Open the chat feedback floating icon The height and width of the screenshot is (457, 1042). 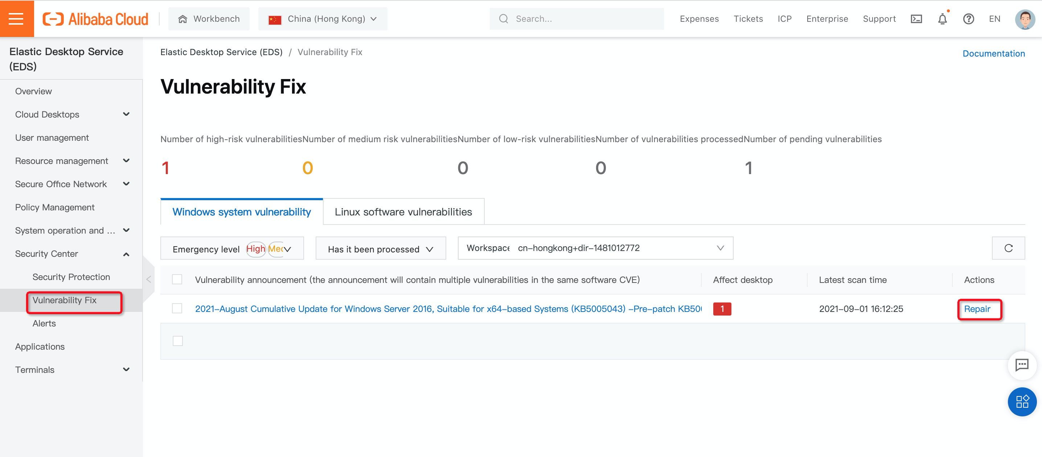pyautogui.click(x=1022, y=365)
